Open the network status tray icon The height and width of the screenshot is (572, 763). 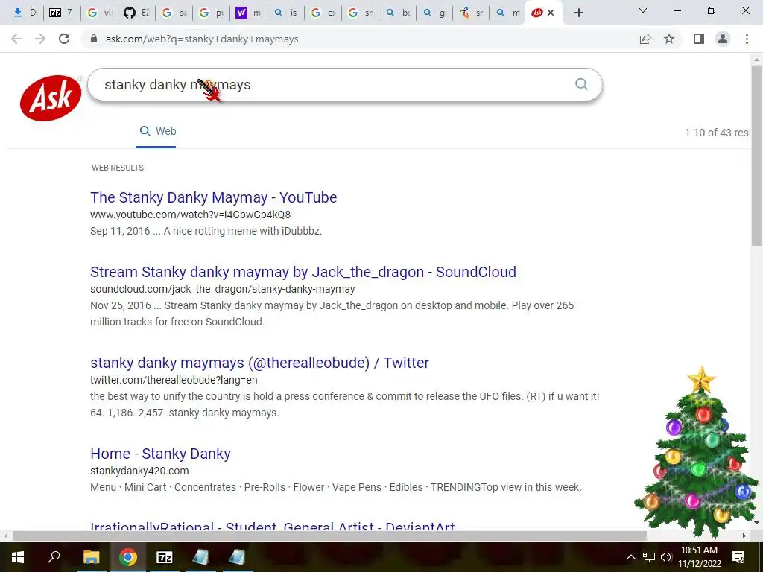[x=649, y=557]
